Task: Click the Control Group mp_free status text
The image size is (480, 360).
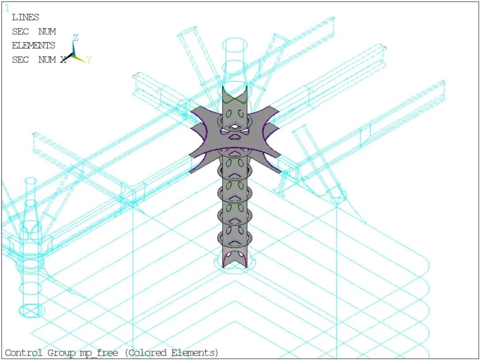Action: (112, 353)
